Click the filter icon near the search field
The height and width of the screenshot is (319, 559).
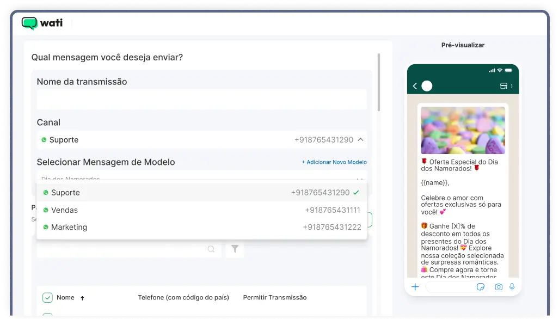click(x=235, y=249)
